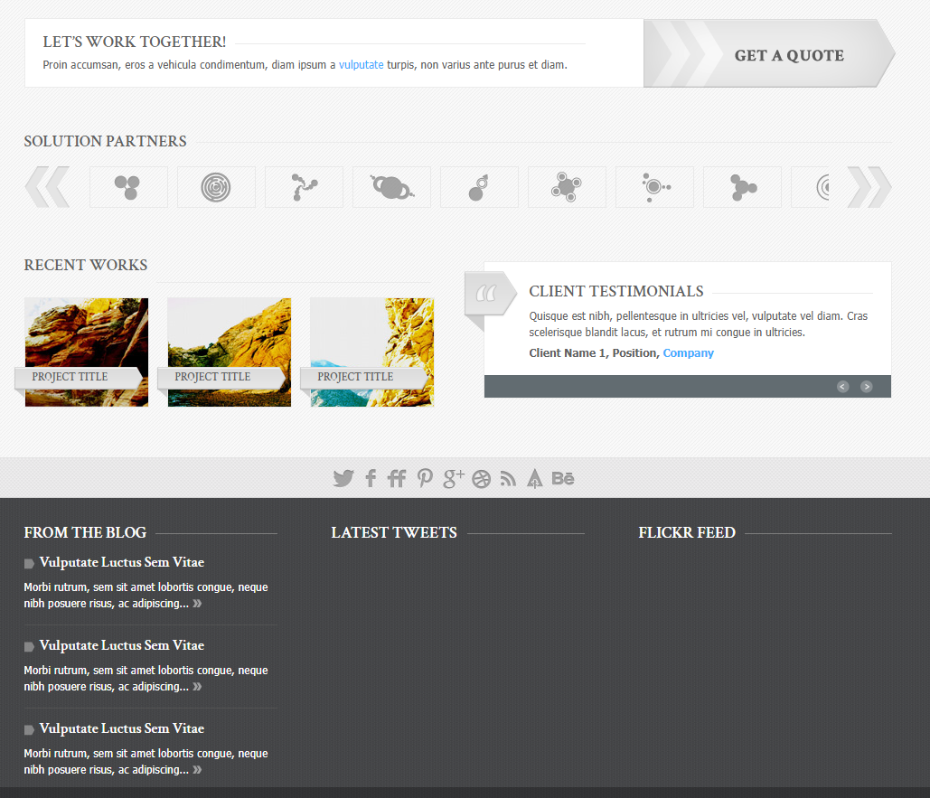Click bullet icon beside first blog post
The height and width of the screenshot is (798, 930).
pyautogui.click(x=29, y=563)
